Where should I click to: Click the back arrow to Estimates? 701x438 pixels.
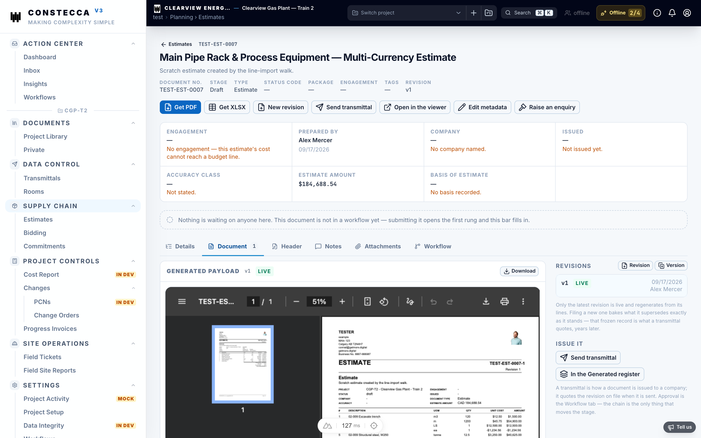(163, 44)
